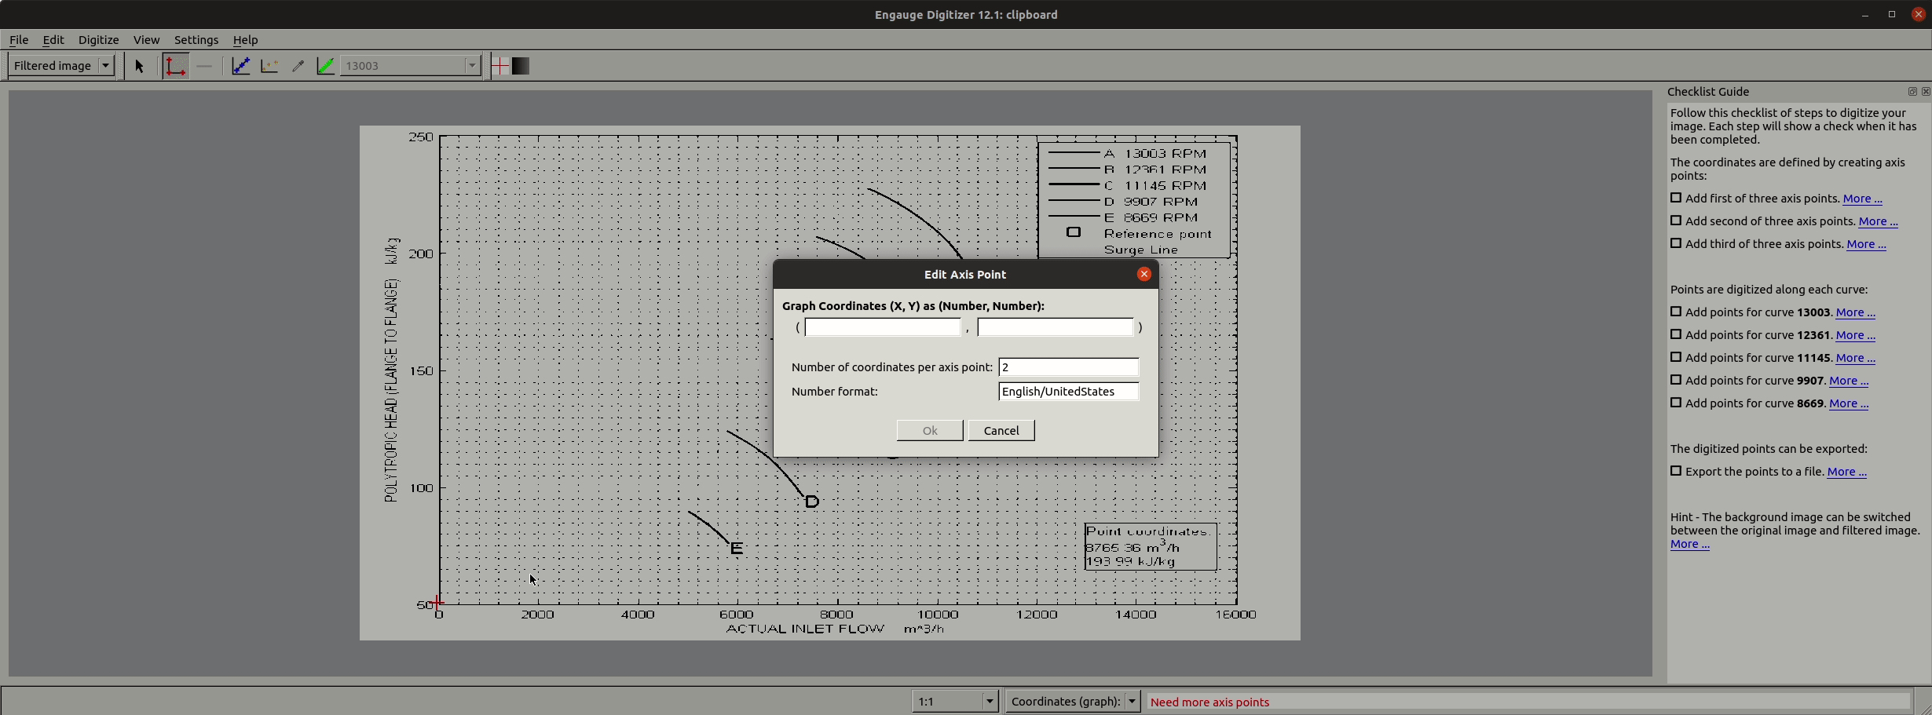
Task: Toggle checkbox for curve 13003 points
Action: pyautogui.click(x=1676, y=312)
